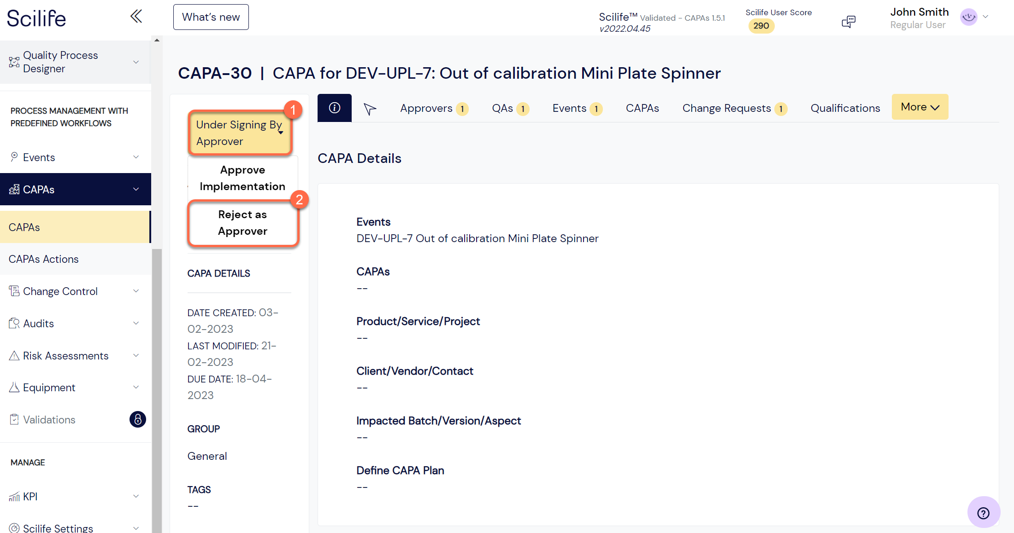Click the Quality Process Designer icon

pyautogui.click(x=14, y=62)
